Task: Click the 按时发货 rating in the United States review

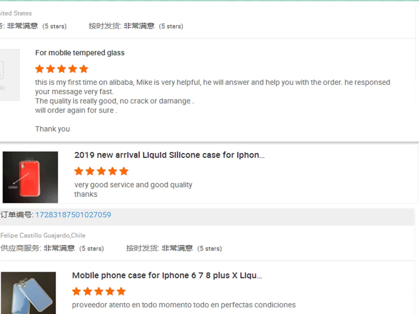Action: pos(136,26)
